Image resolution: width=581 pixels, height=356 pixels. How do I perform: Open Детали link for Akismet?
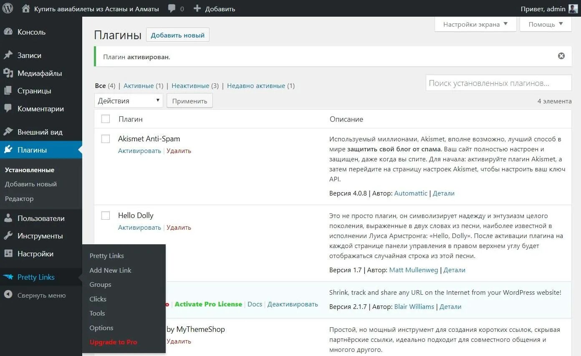(444, 193)
